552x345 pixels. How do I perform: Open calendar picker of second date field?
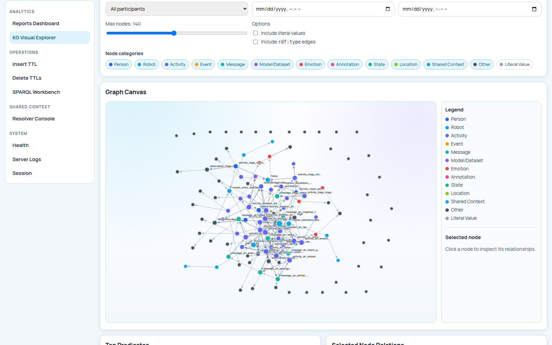pos(534,9)
